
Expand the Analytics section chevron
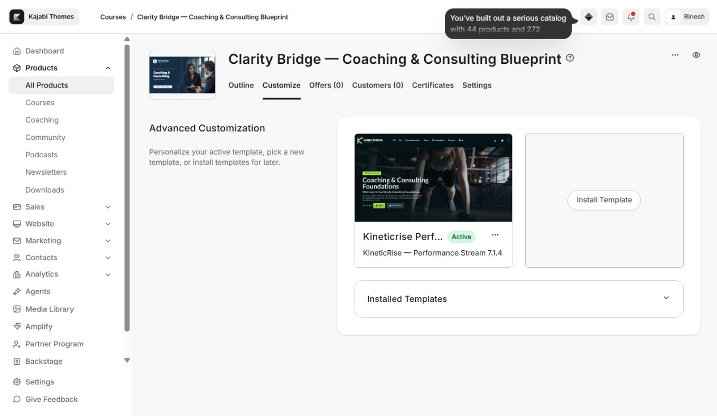click(108, 275)
